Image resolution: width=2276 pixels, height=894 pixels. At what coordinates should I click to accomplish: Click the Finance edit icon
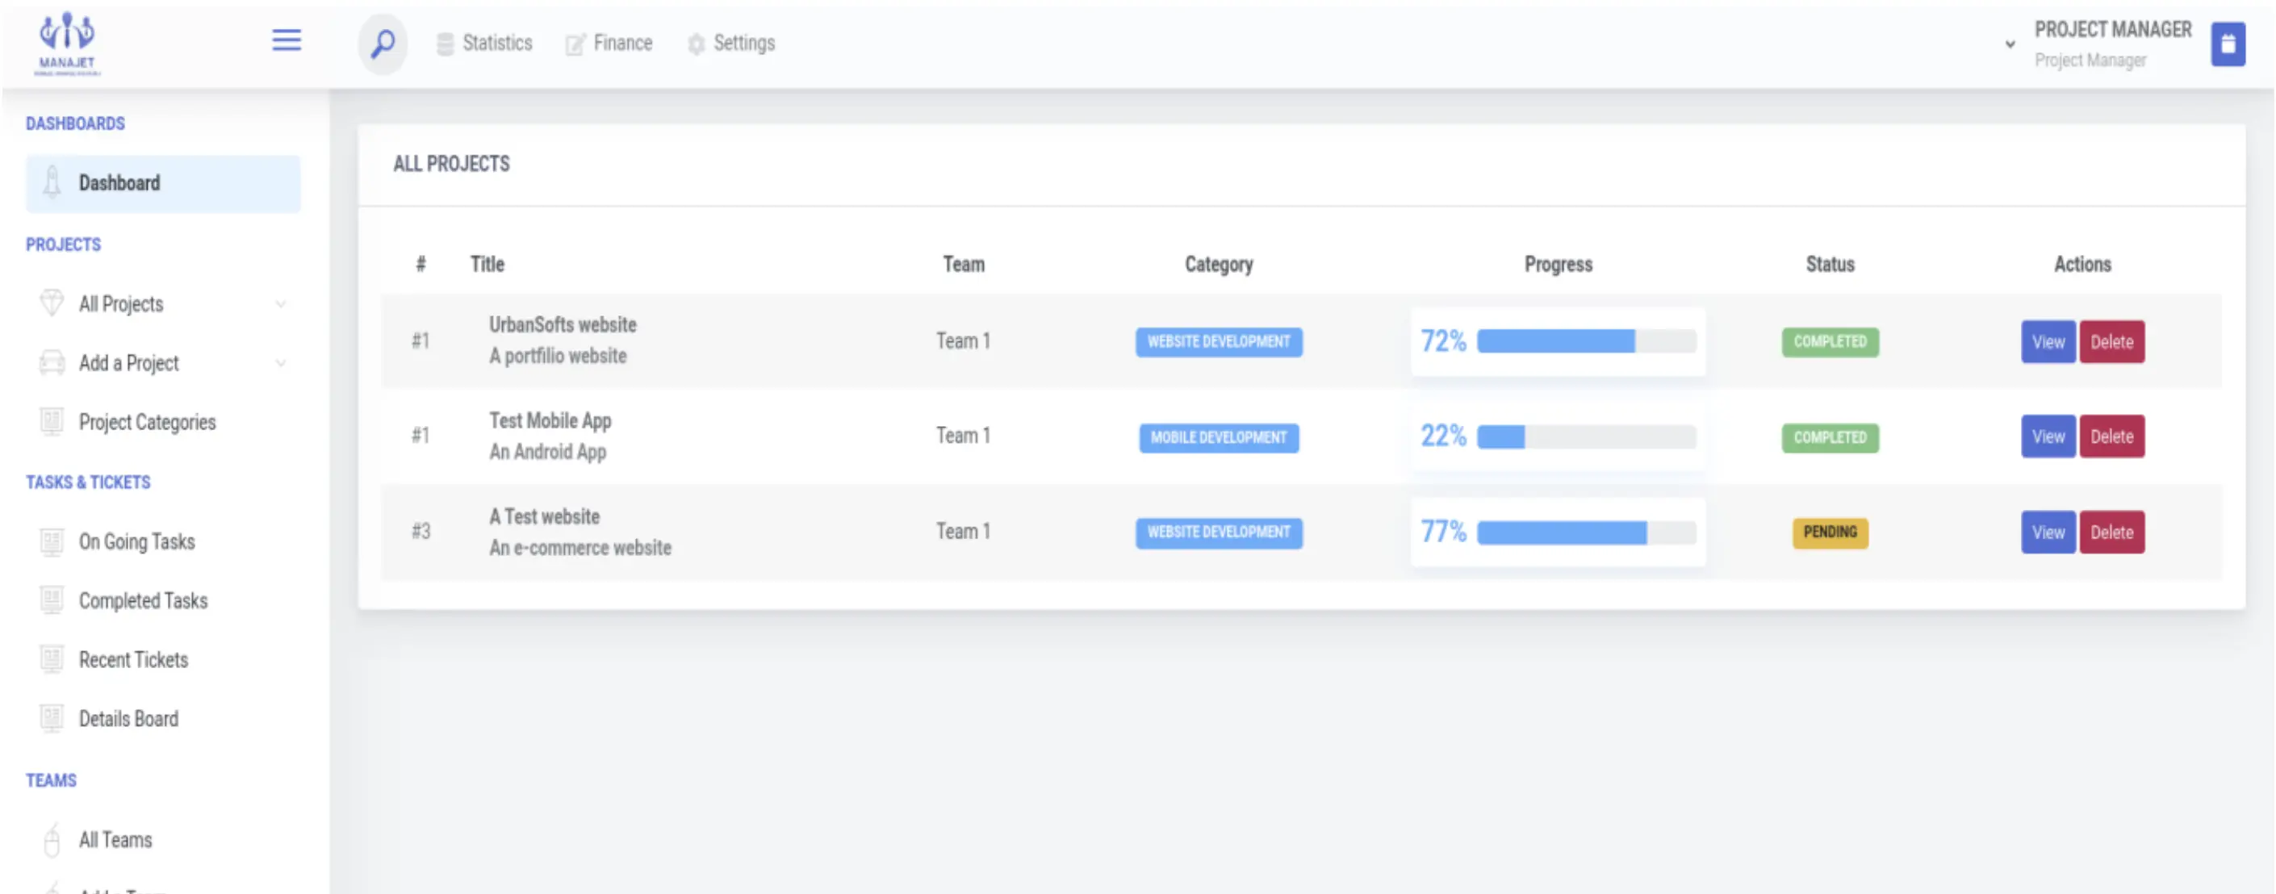[575, 44]
